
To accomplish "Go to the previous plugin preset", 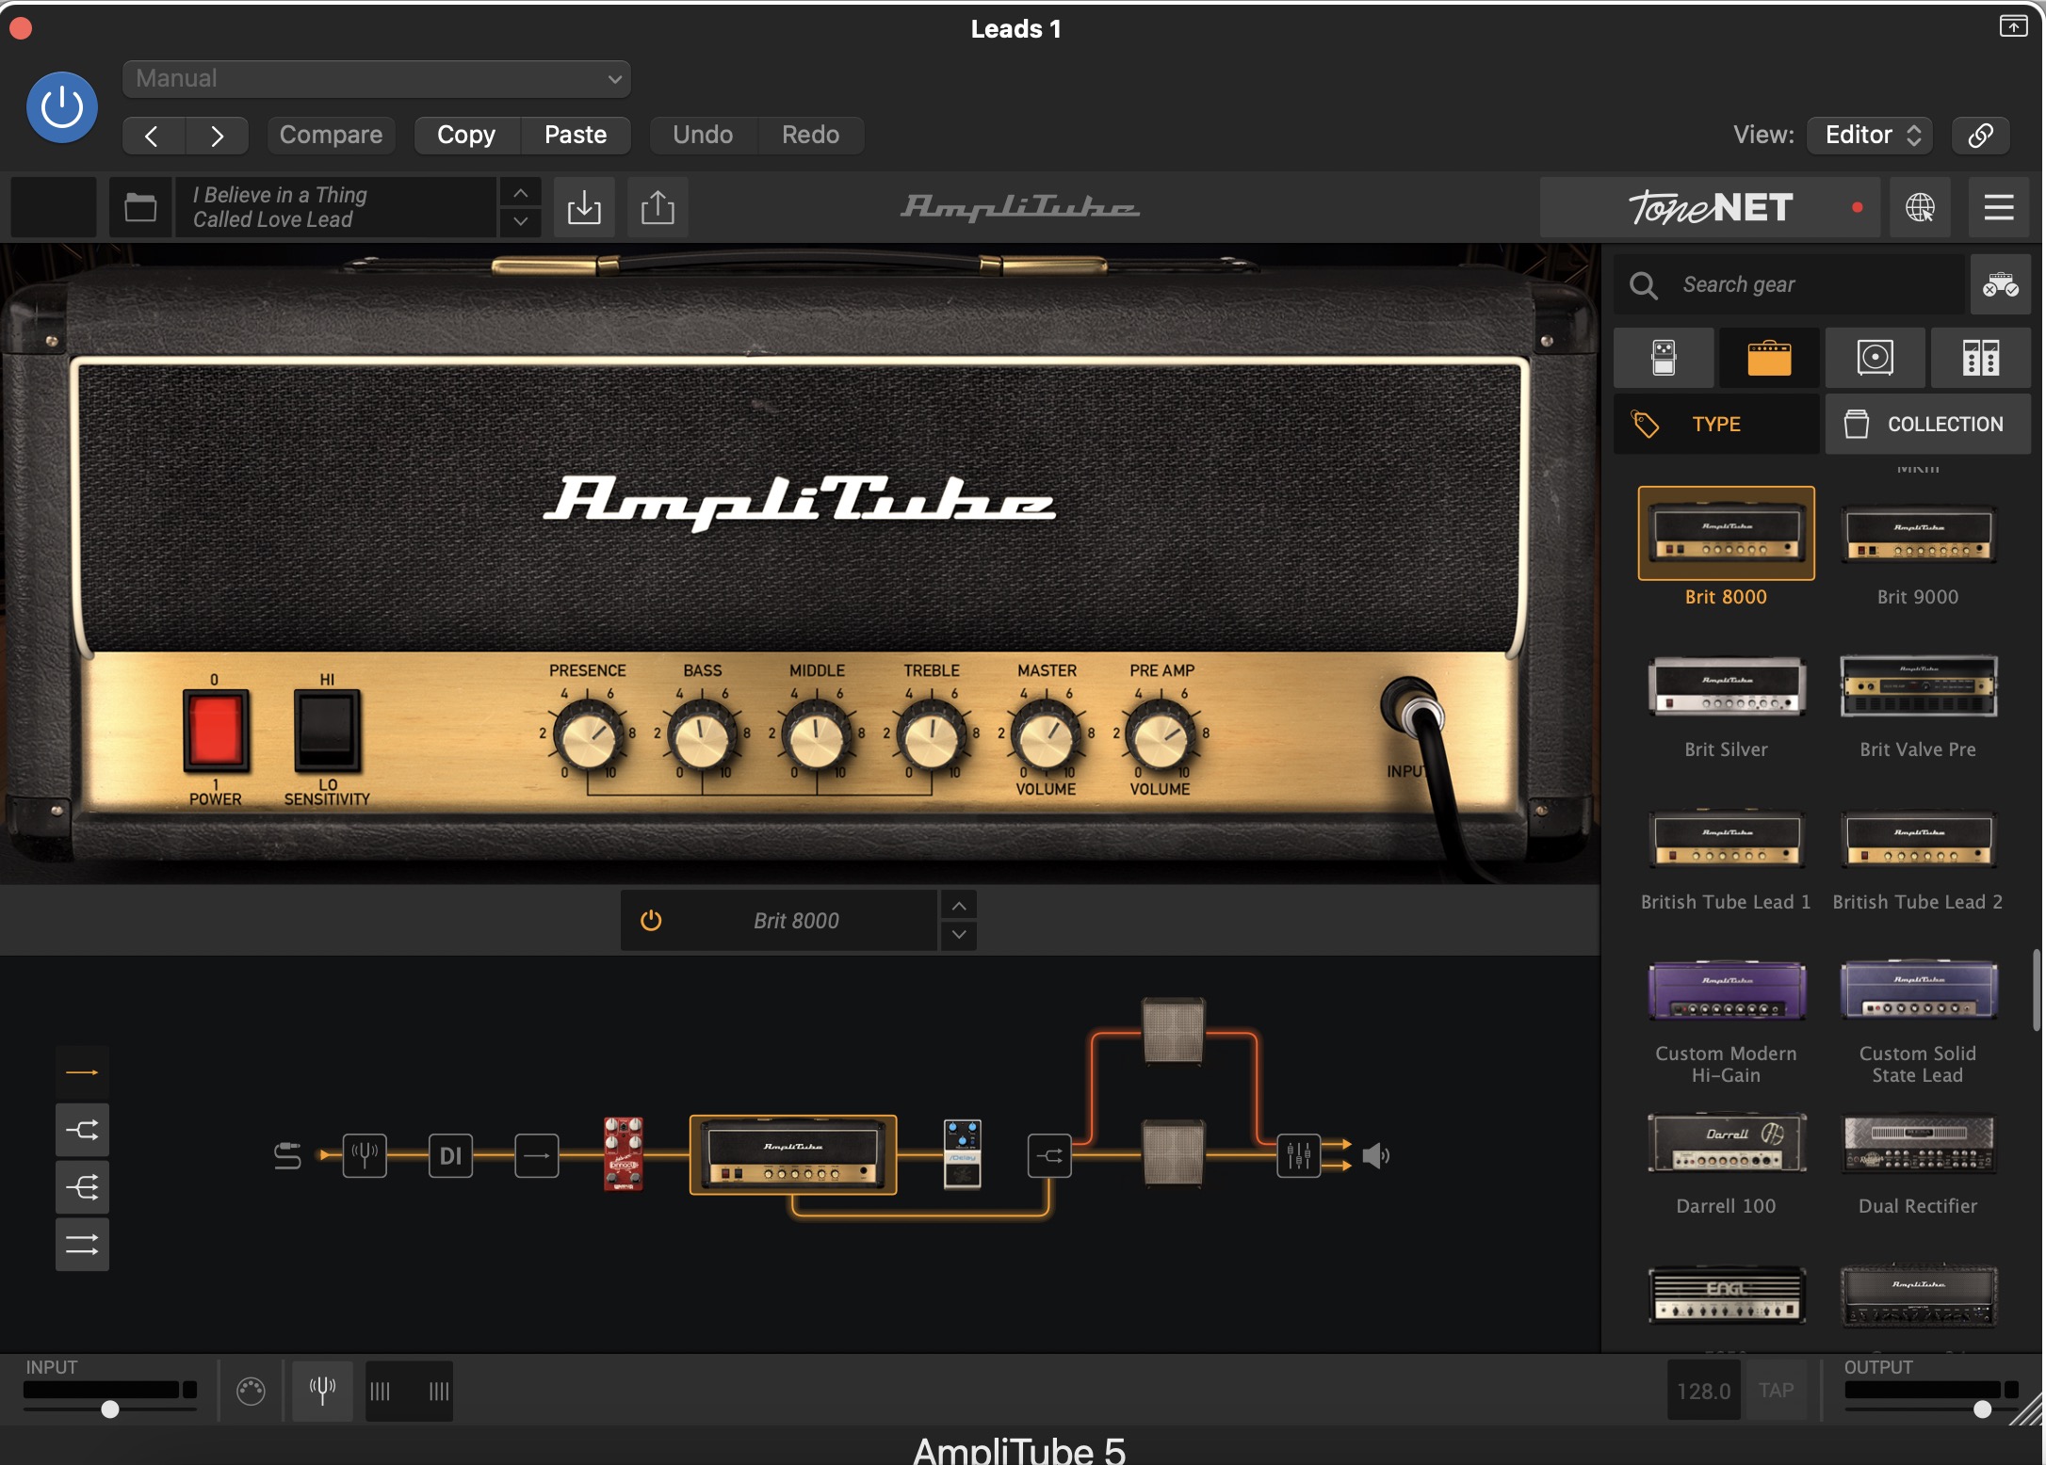I will coord(154,136).
